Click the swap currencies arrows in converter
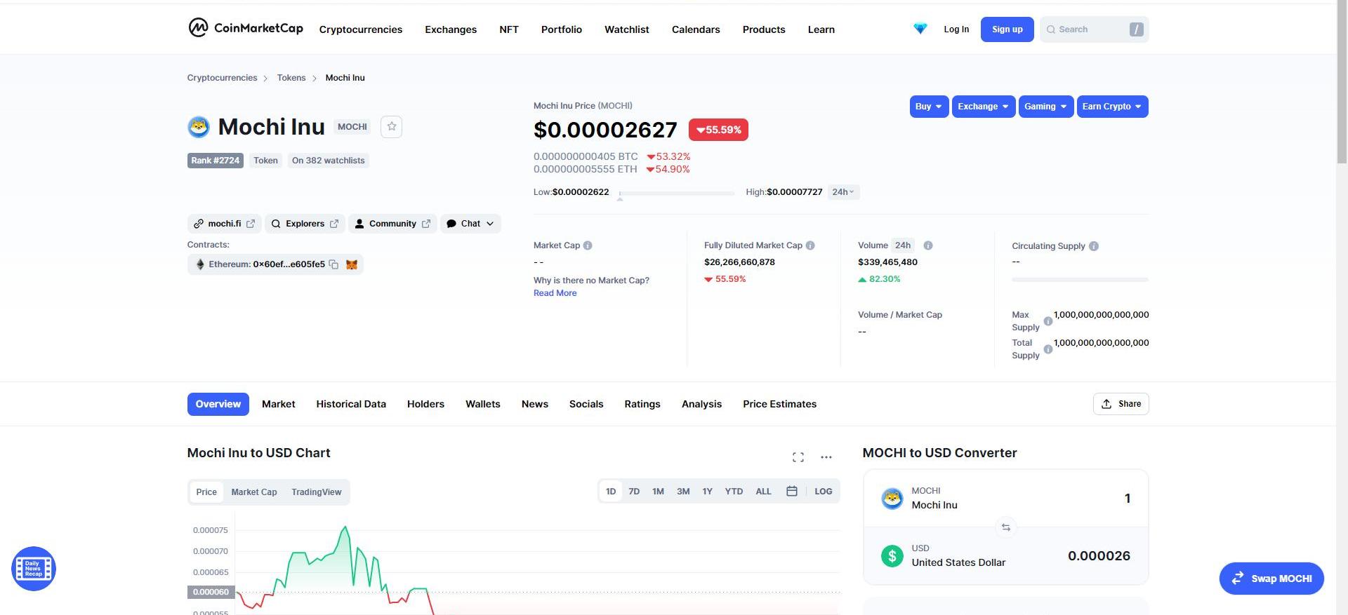The height and width of the screenshot is (615, 1348). [x=1005, y=527]
